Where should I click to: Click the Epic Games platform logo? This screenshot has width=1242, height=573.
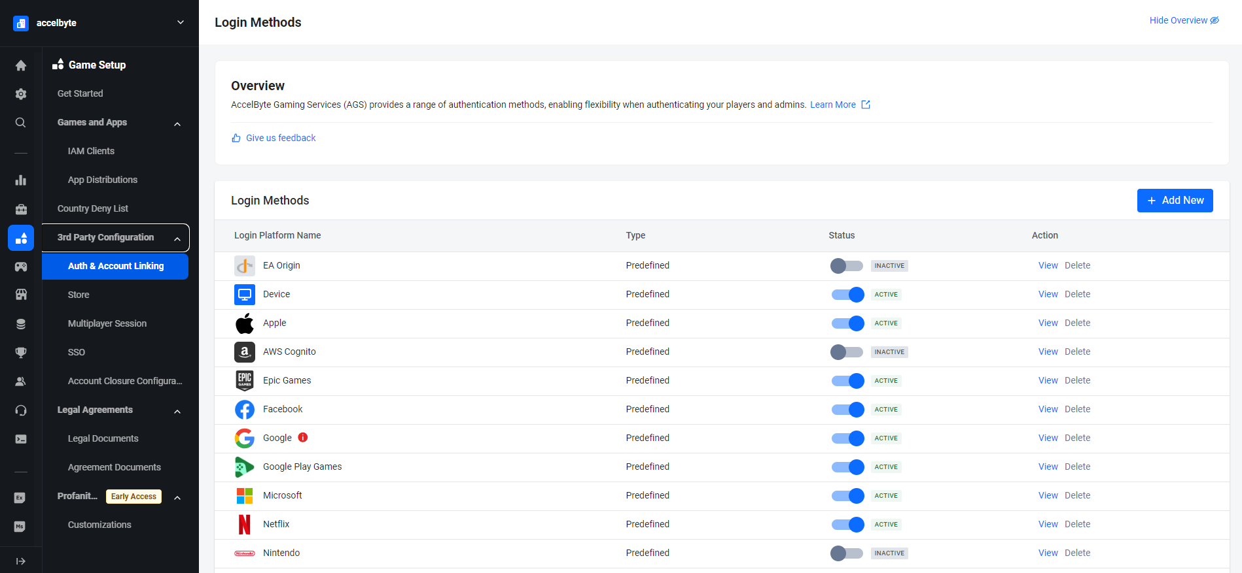point(245,380)
